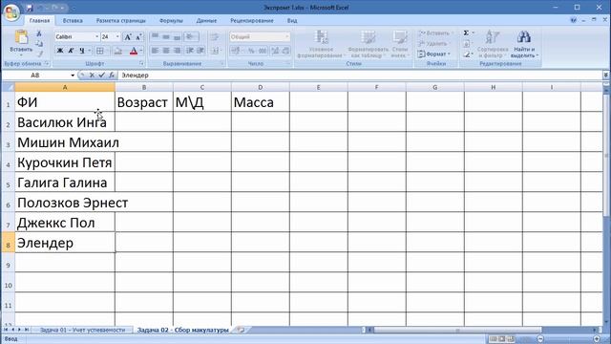Switch to the Данные ribbon tab
The height and width of the screenshot is (344, 611).
(x=206, y=20)
